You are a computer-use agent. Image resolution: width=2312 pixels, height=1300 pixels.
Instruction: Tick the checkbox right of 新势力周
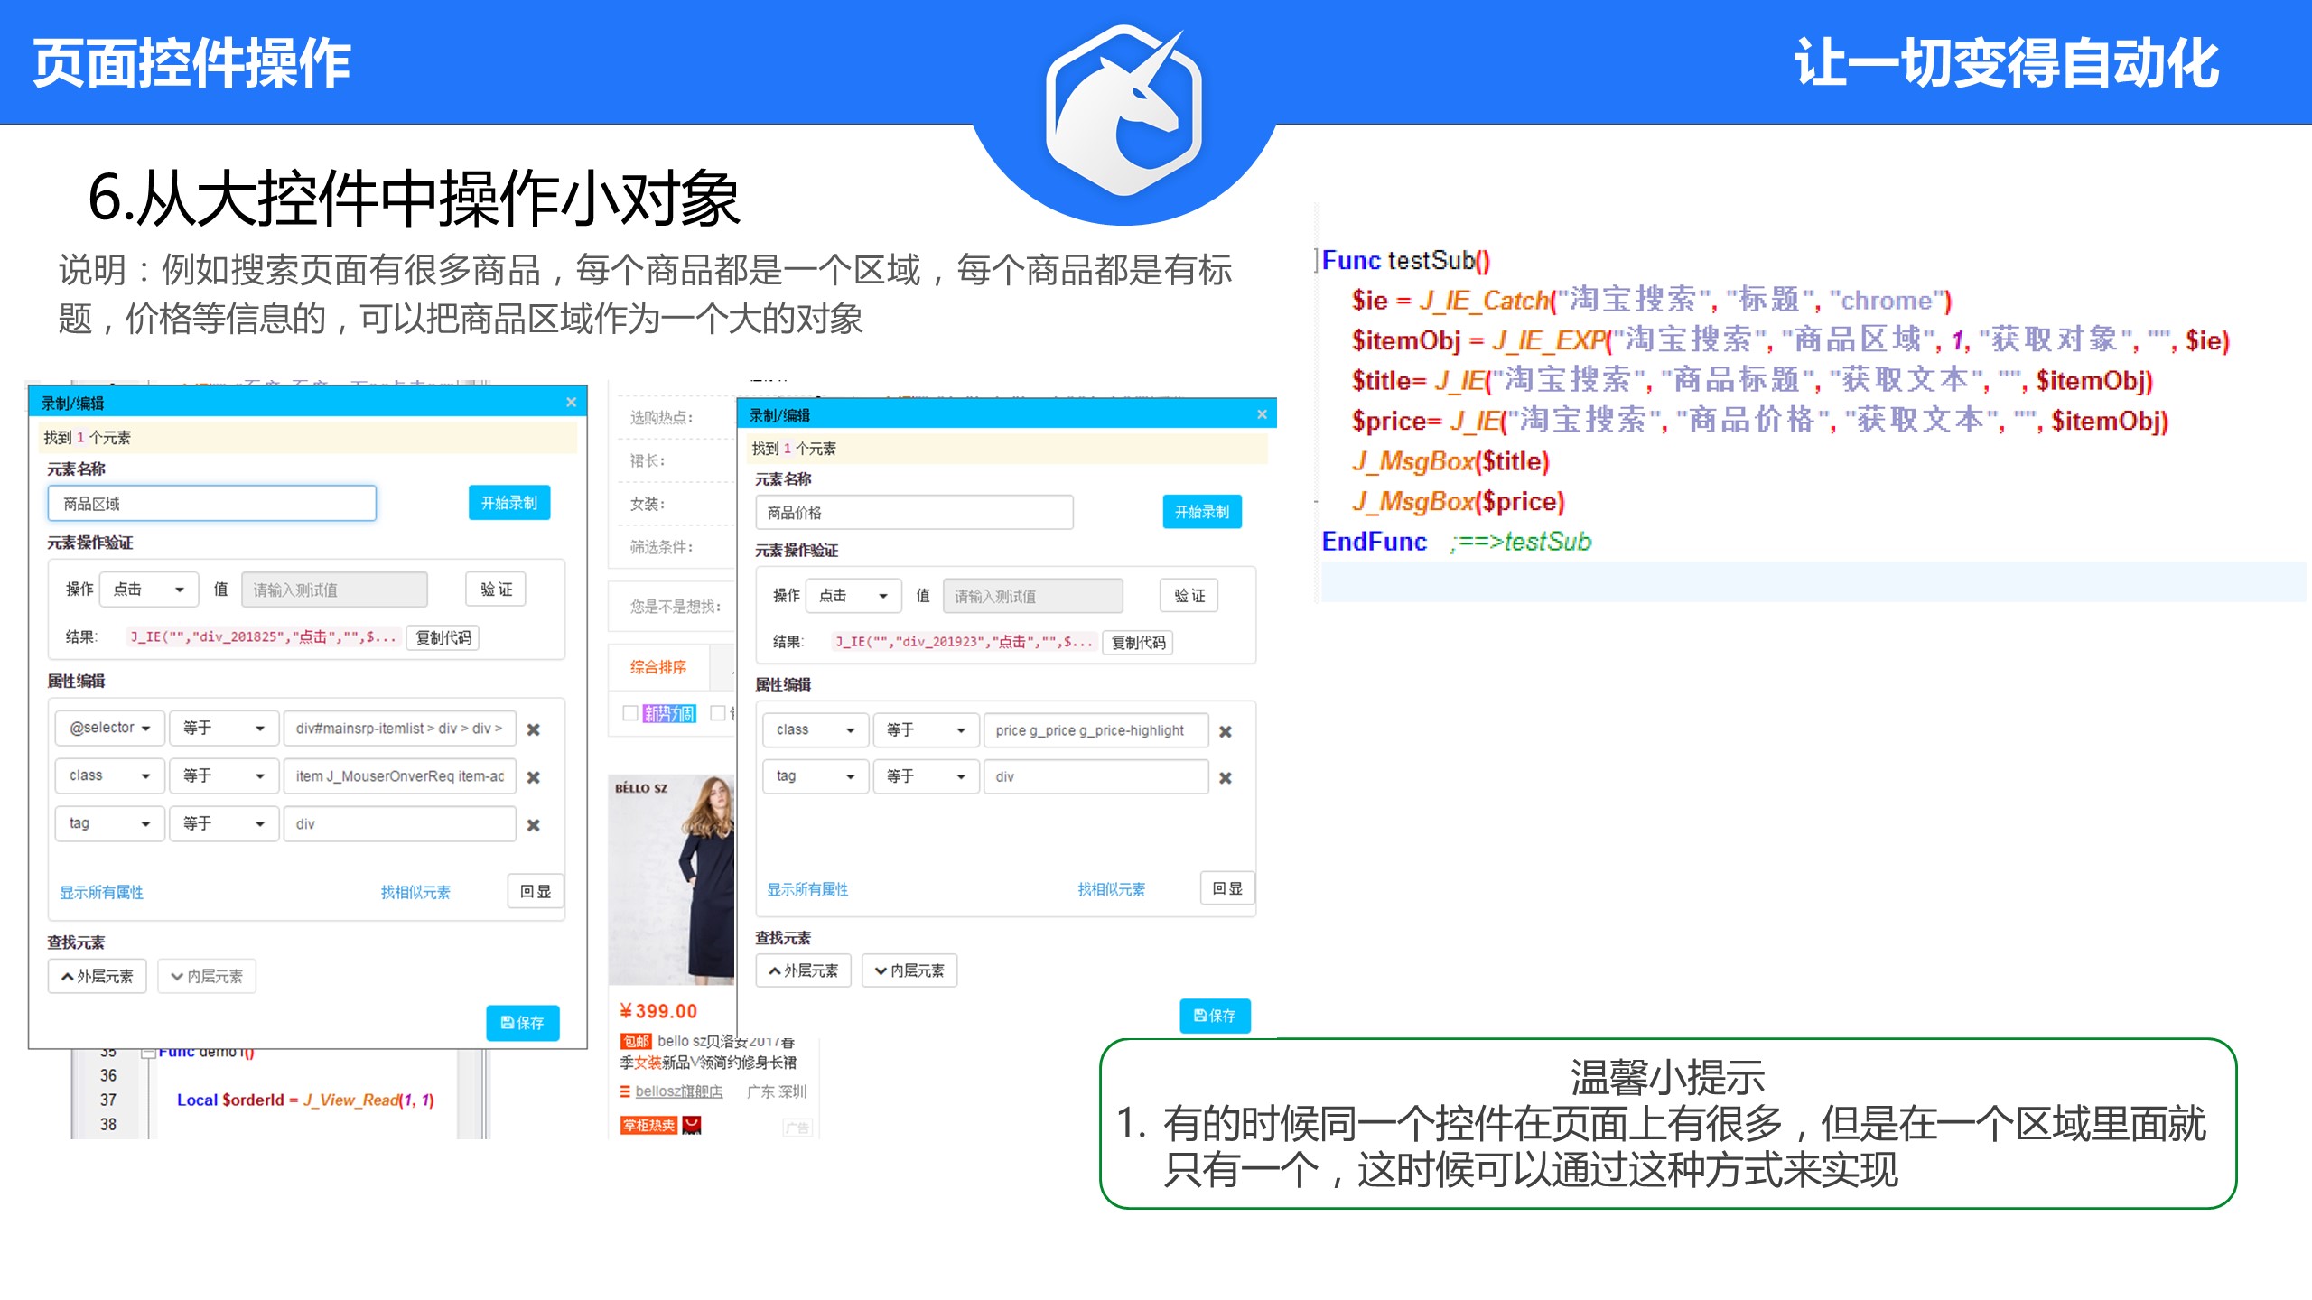tap(718, 713)
